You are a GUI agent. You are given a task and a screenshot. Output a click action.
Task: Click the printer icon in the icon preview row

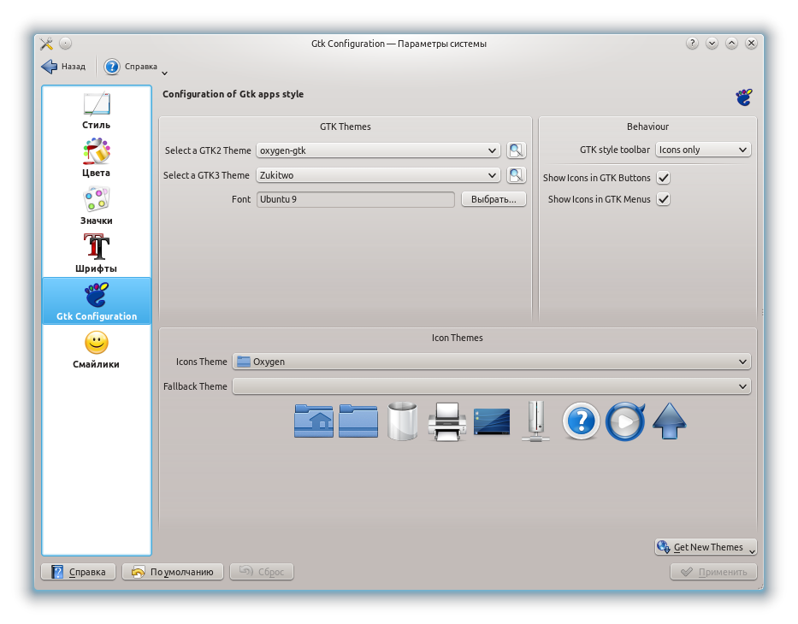pyautogui.click(x=446, y=421)
